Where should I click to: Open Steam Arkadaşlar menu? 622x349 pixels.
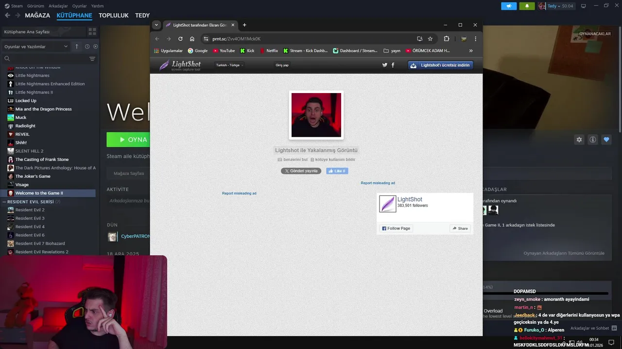point(58,6)
